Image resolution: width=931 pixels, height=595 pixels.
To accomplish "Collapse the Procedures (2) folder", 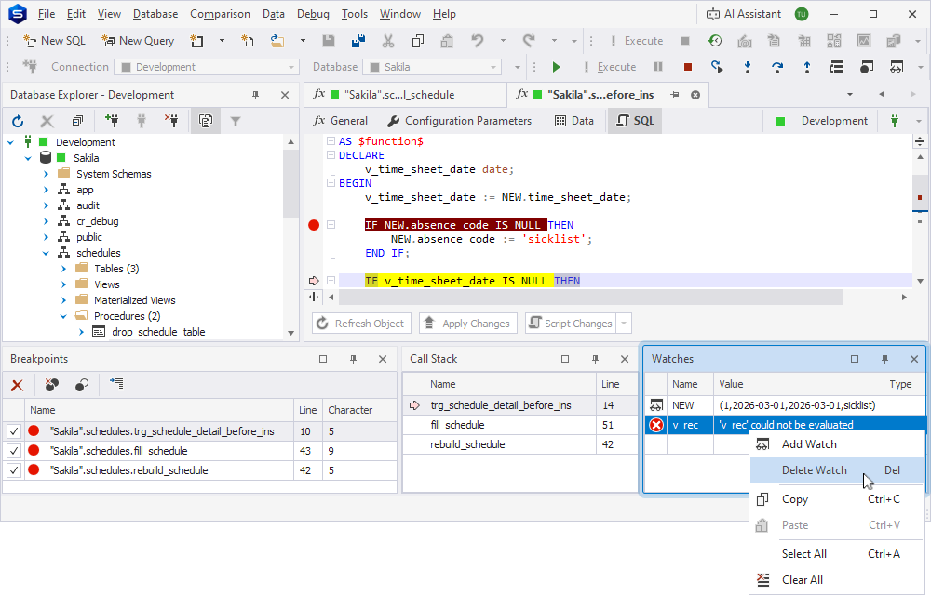I will (x=63, y=316).
